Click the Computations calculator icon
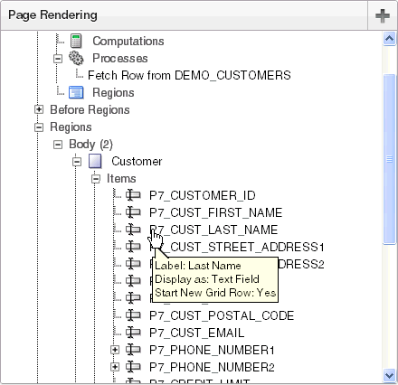This screenshot has width=398, height=385. tap(76, 41)
